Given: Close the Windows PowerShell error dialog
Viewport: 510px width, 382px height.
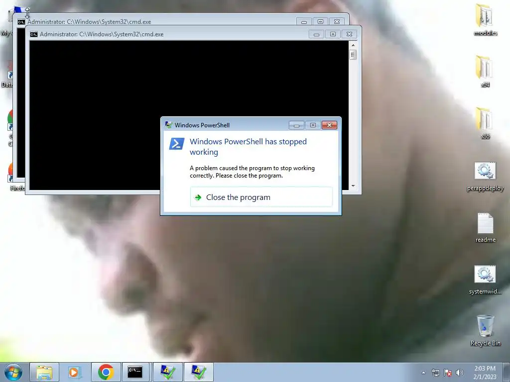Looking at the screenshot, I should [329, 125].
